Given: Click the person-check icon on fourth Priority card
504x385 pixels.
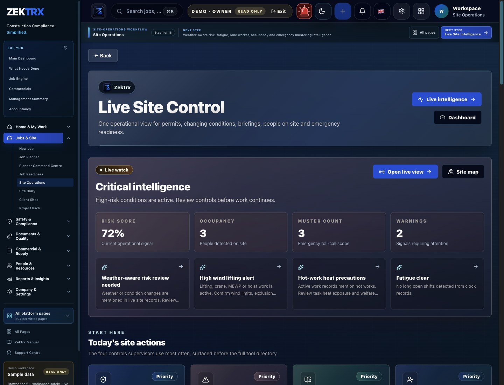Looking at the screenshot, I should pyautogui.click(x=410, y=379).
